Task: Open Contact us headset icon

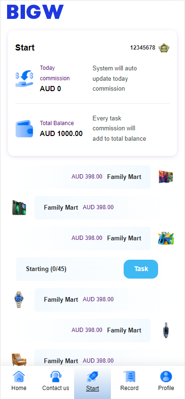Action: tap(56, 377)
